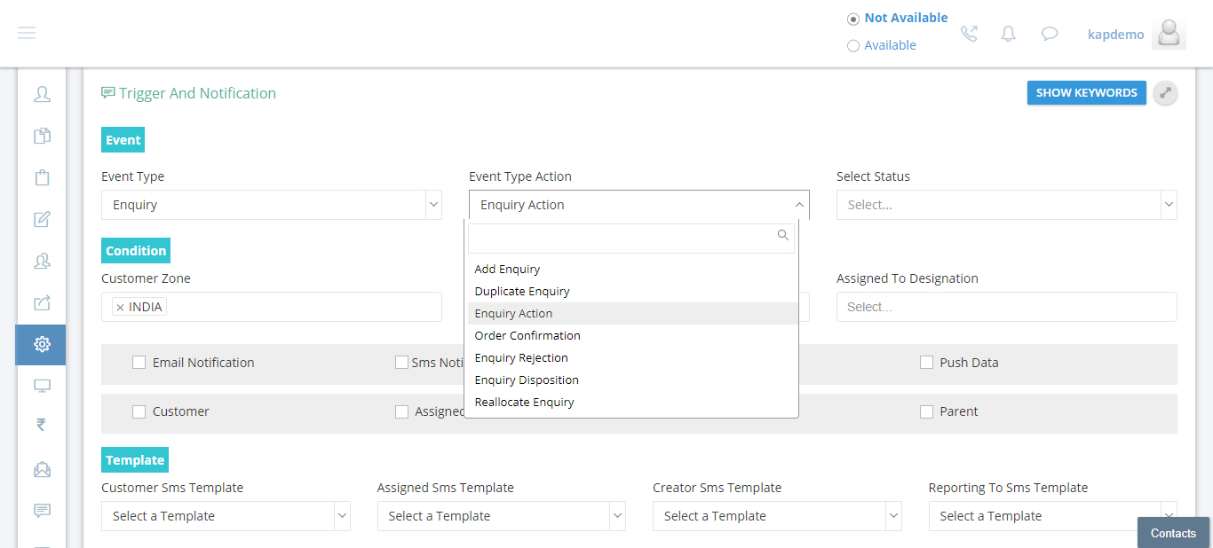Viewport: 1213px width, 548px height.
Task: Open the hamburger menu
Action: coord(27,33)
